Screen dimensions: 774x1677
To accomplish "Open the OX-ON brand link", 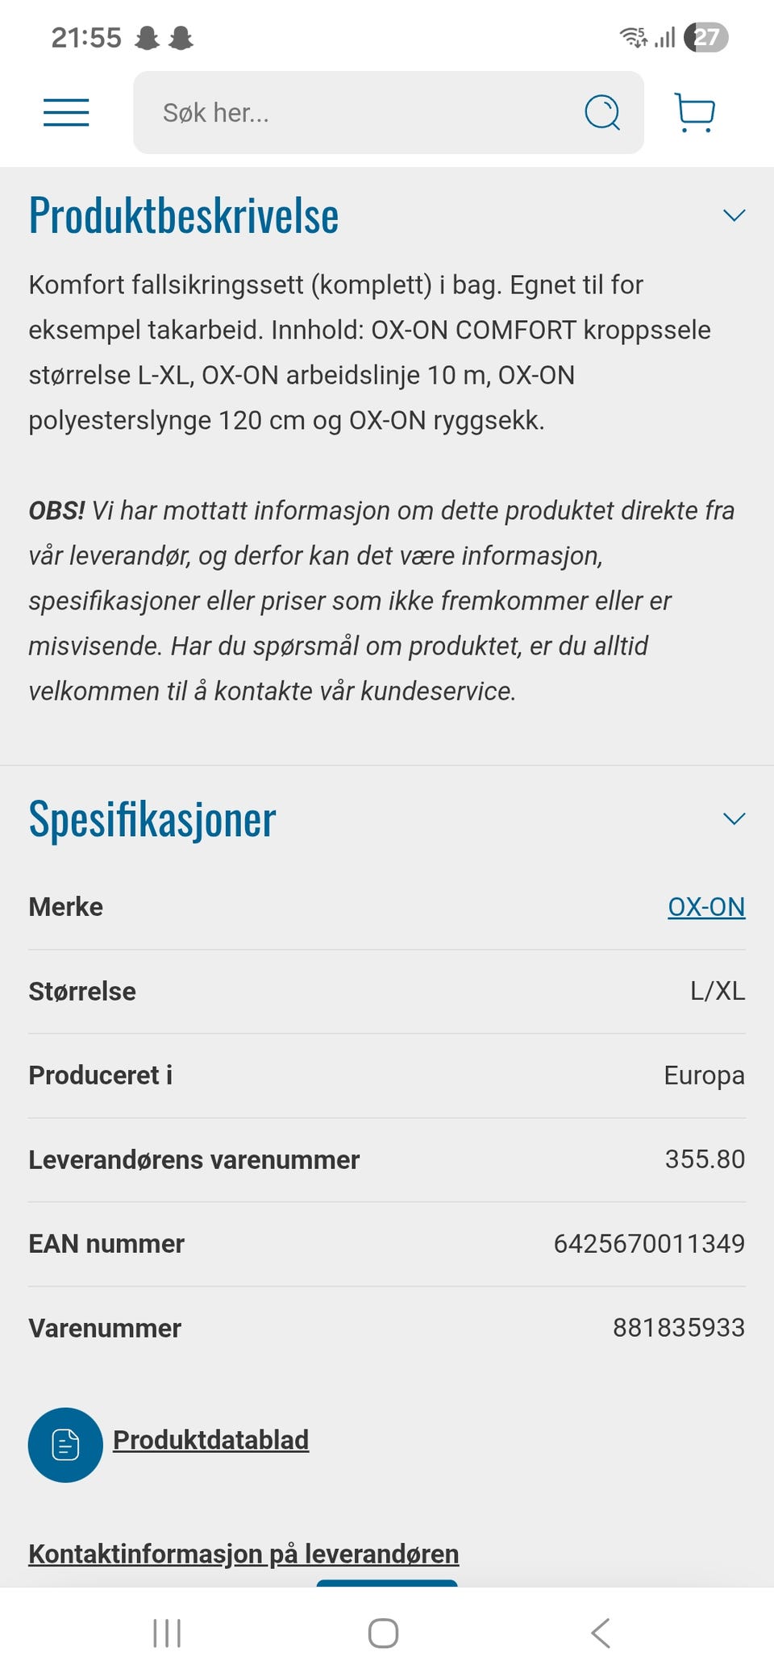I will tap(705, 906).
